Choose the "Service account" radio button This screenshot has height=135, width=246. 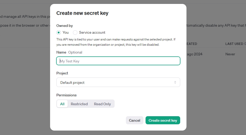coord(75,33)
